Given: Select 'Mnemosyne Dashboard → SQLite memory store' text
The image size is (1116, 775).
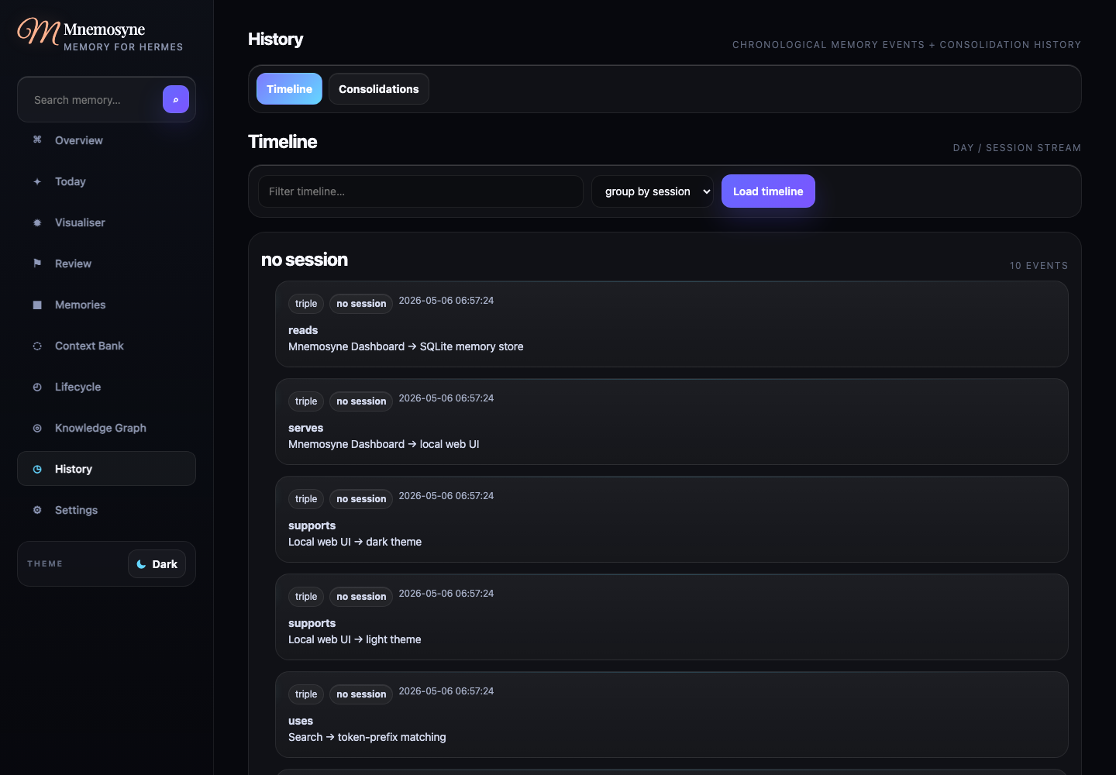Looking at the screenshot, I should (406, 346).
